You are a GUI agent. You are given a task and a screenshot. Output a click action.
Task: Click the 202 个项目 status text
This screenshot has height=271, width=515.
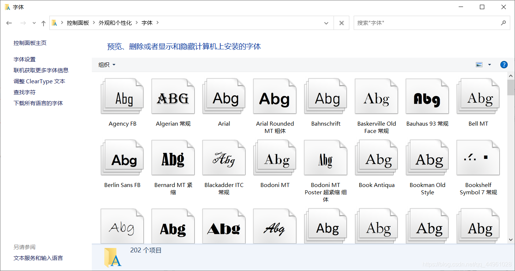(x=146, y=250)
